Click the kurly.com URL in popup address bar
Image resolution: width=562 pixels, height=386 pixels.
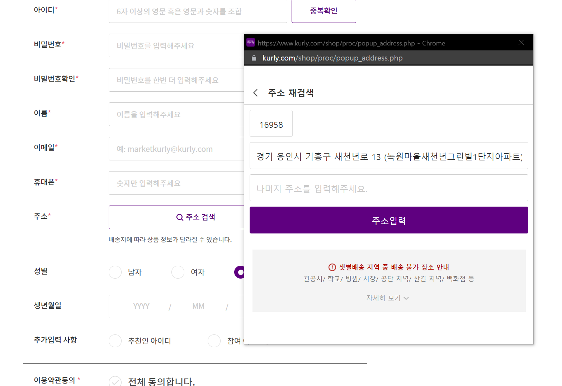tap(332, 58)
